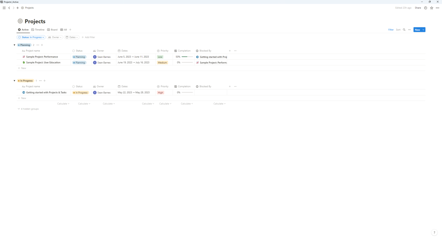Open the help question mark button

pos(434,233)
